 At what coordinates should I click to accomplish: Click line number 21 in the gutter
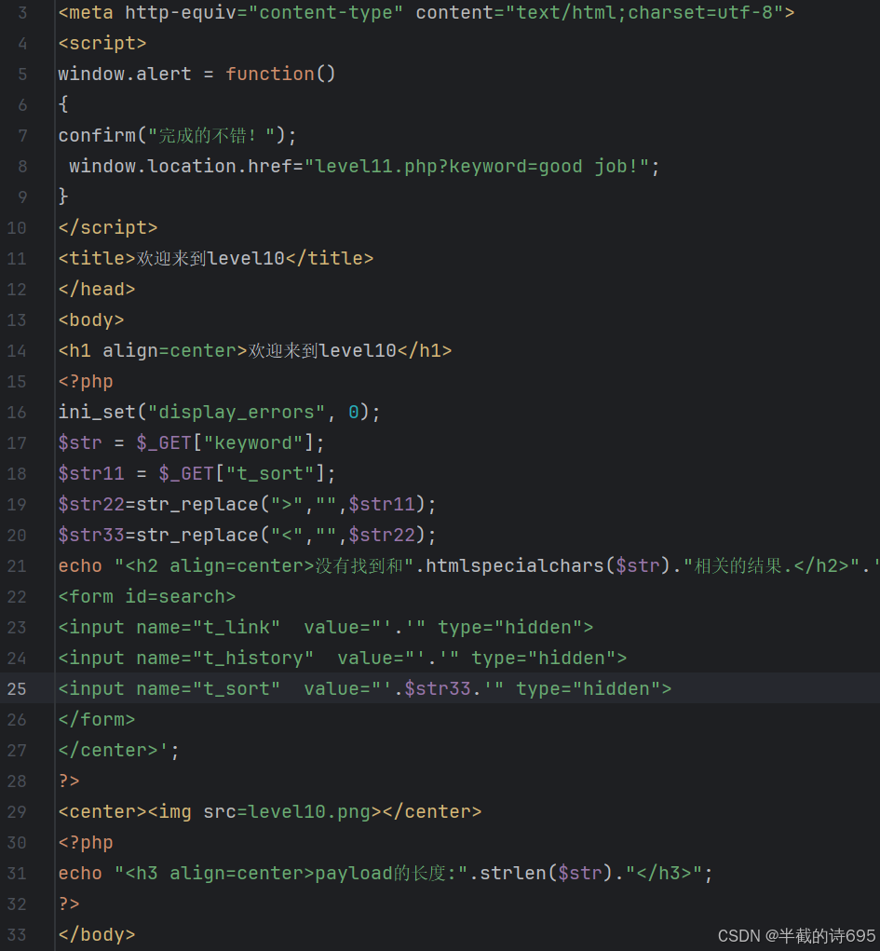click(x=17, y=566)
